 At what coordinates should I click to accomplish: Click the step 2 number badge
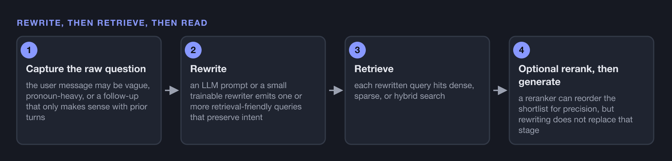pos(193,50)
